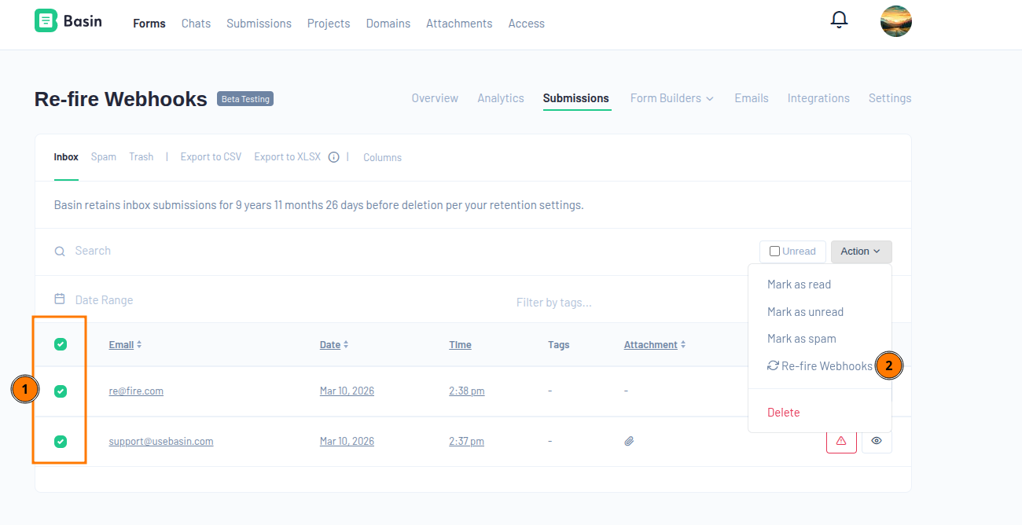
Task: Enable the Unread filter checkbox
Action: (x=774, y=251)
